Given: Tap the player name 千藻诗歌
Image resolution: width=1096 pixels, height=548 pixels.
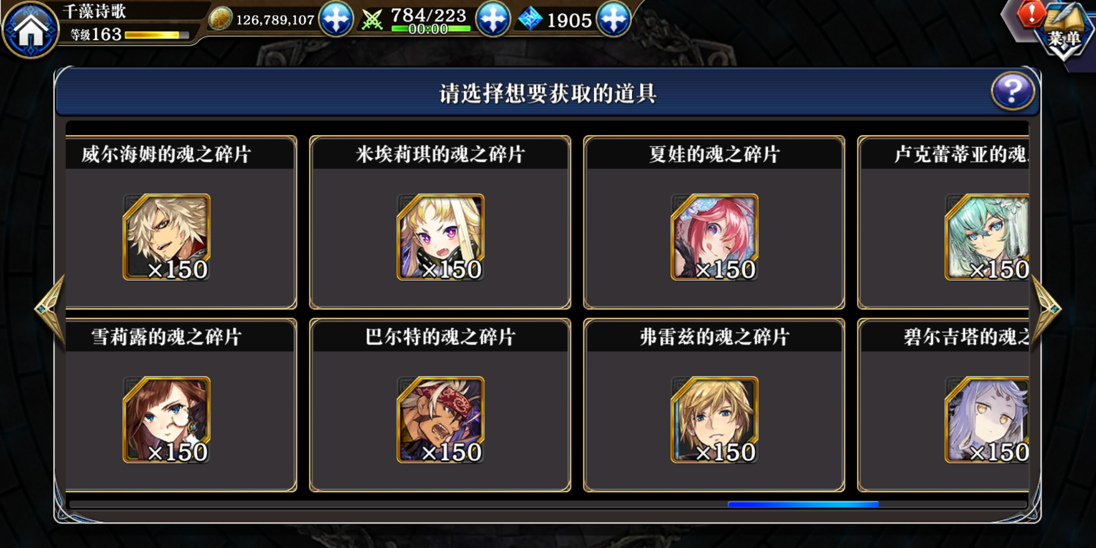Looking at the screenshot, I should pos(94,11).
